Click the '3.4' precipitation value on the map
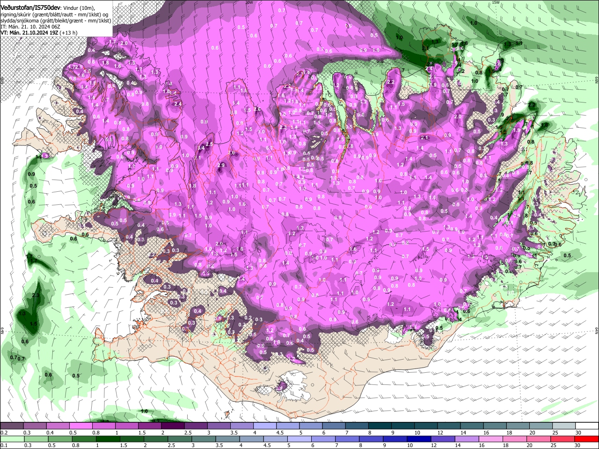The height and width of the screenshot is (449, 599). [201, 148]
